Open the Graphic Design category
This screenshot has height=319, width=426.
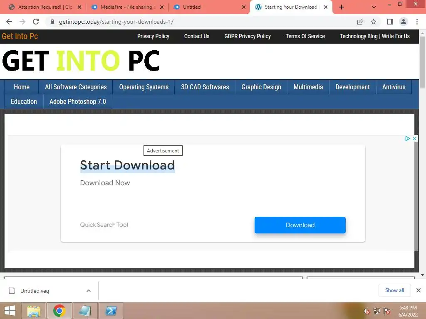click(x=261, y=87)
